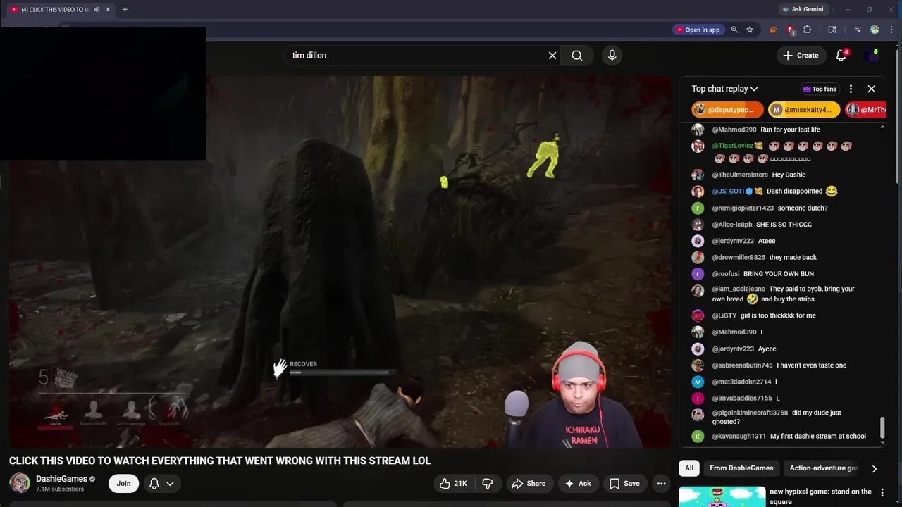The image size is (902, 507).
Task: Open YouTube notifications bell
Action: (841, 55)
